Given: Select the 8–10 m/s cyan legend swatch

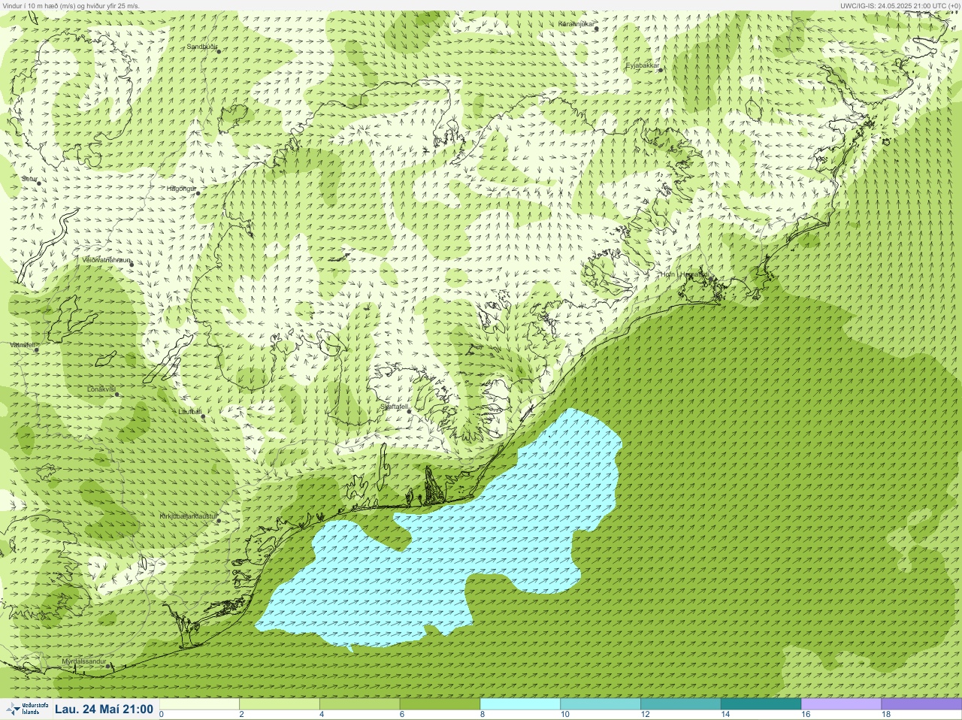Looking at the screenshot, I should point(520,704).
